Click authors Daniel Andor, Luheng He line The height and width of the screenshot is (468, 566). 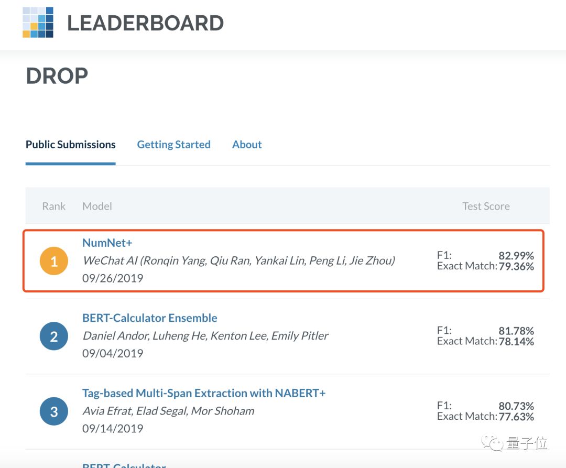[205, 336]
